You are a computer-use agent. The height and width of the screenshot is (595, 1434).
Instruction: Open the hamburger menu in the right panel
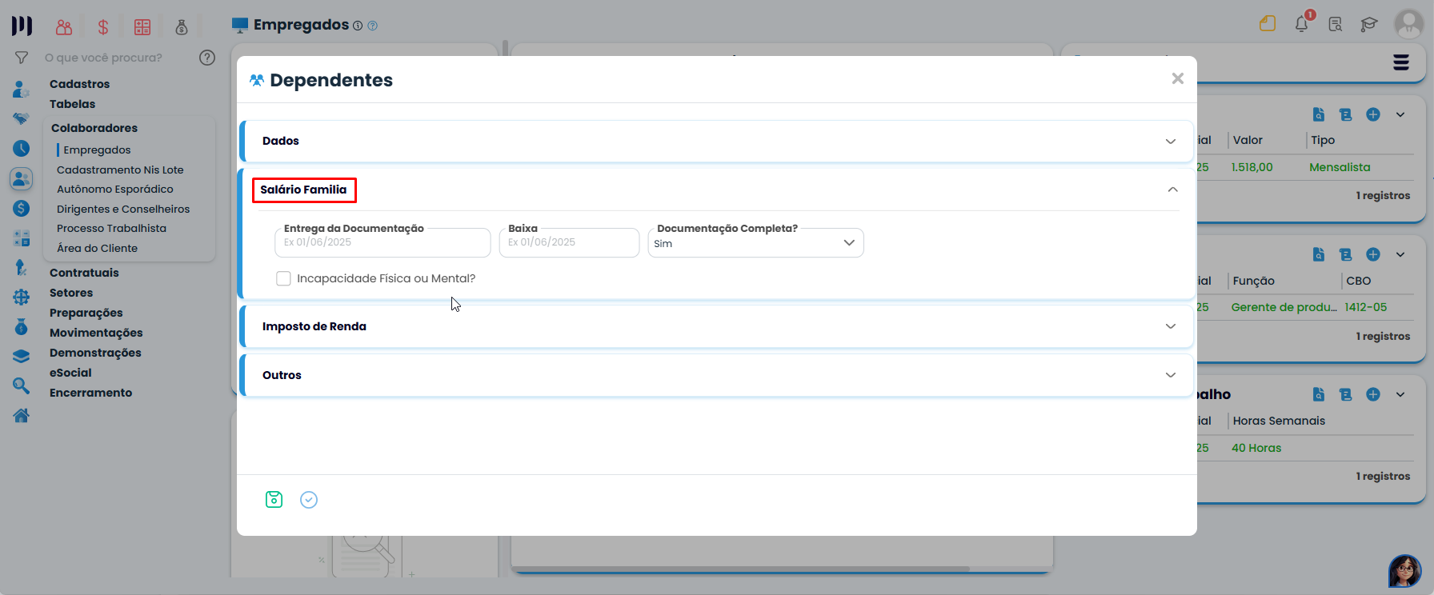click(x=1401, y=62)
